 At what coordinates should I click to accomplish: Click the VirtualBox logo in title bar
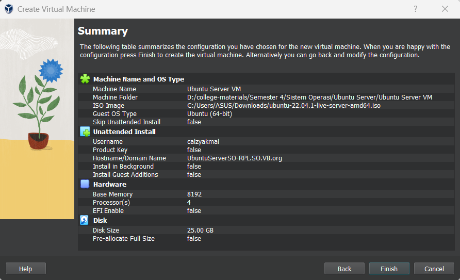click(9, 9)
